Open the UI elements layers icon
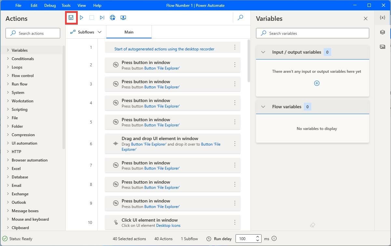This screenshot has height=246, width=391. point(383,32)
